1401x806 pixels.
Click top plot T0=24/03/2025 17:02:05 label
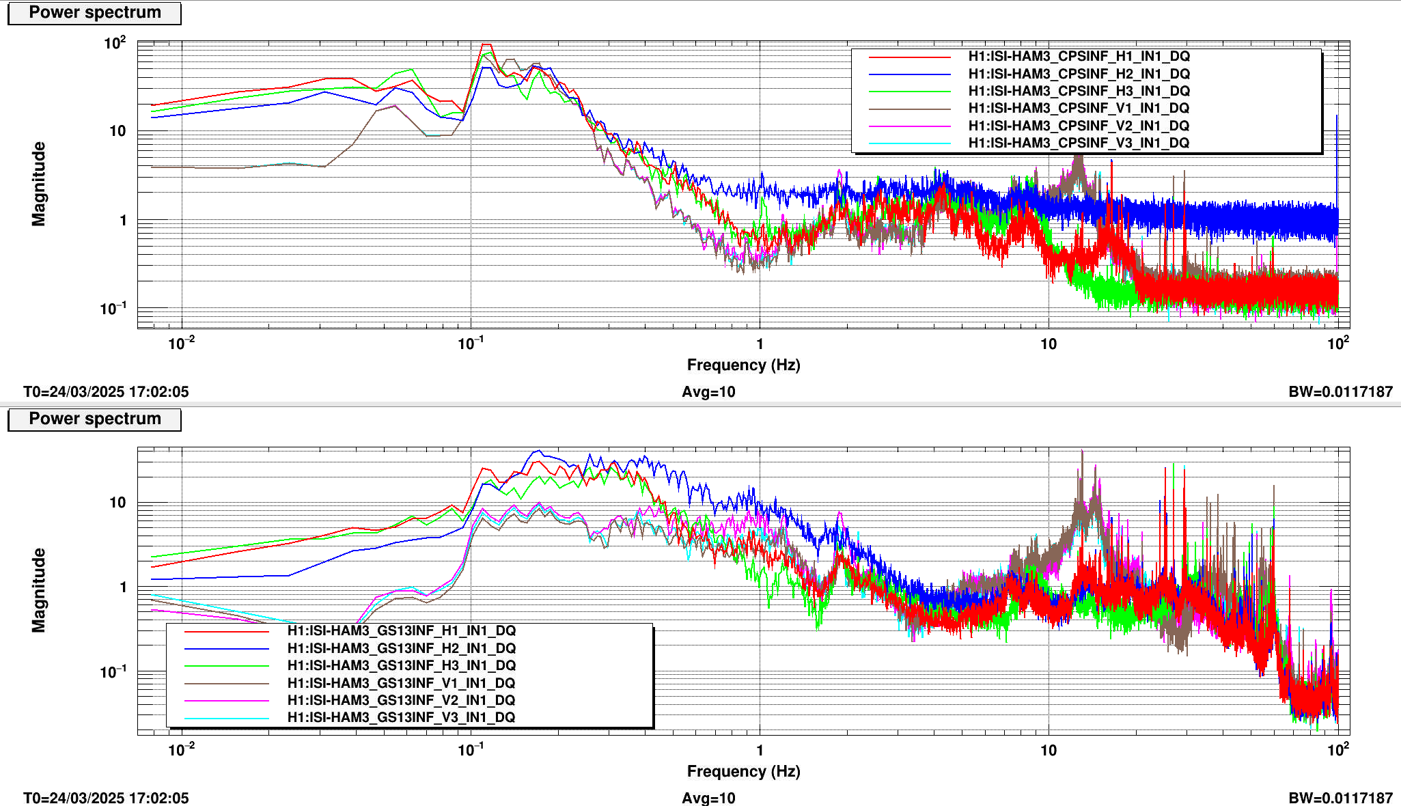point(106,392)
